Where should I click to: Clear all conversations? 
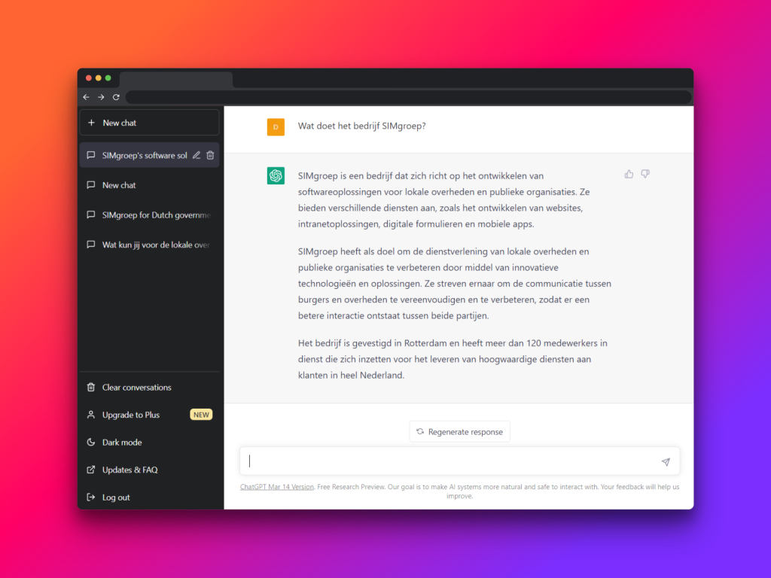[150, 388]
